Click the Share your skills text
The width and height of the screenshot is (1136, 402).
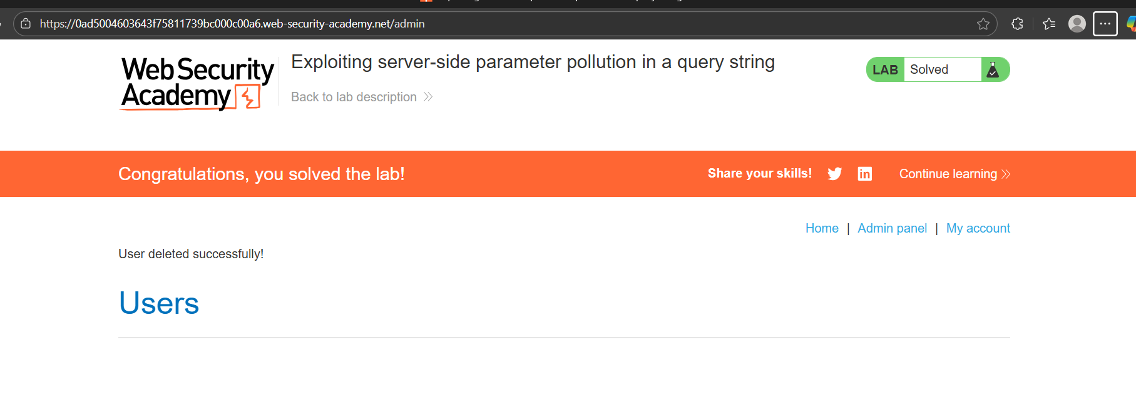(759, 174)
